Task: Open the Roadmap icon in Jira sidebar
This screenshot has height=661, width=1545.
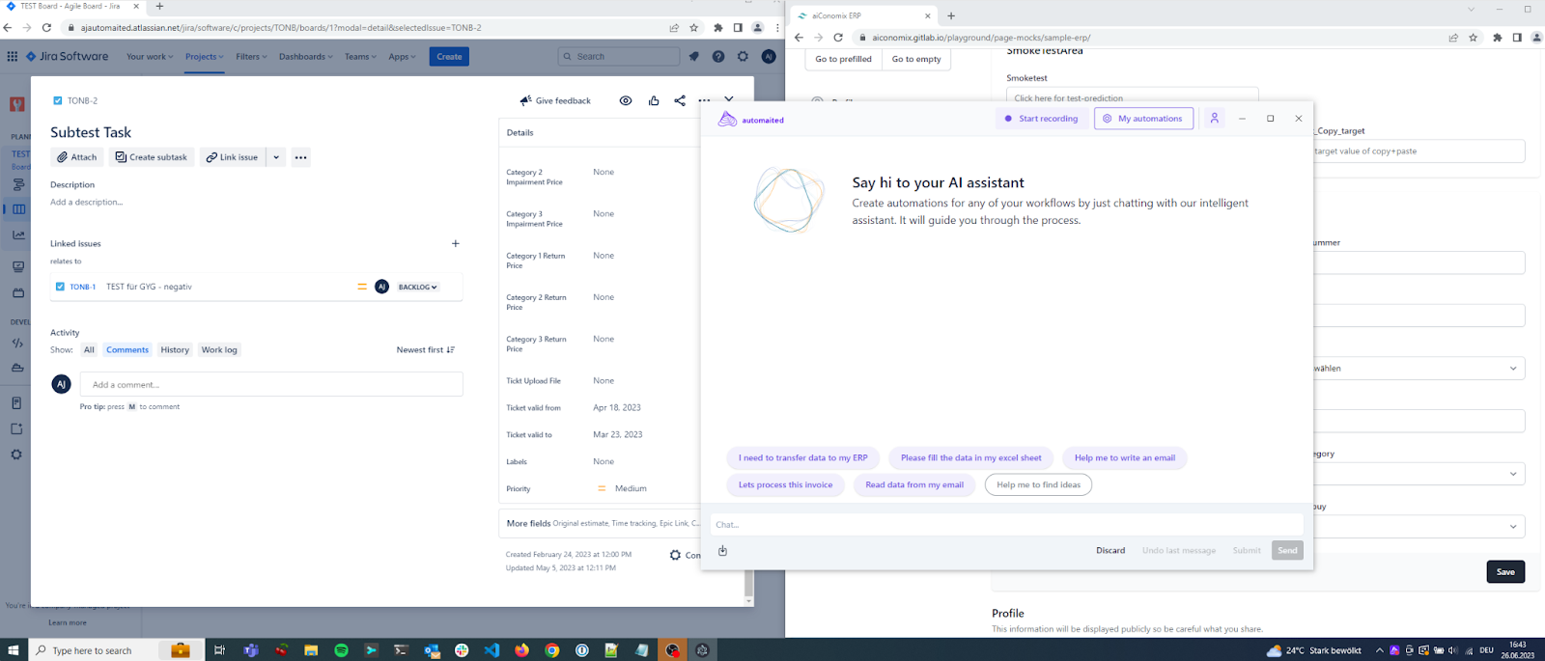Action: pos(18,184)
